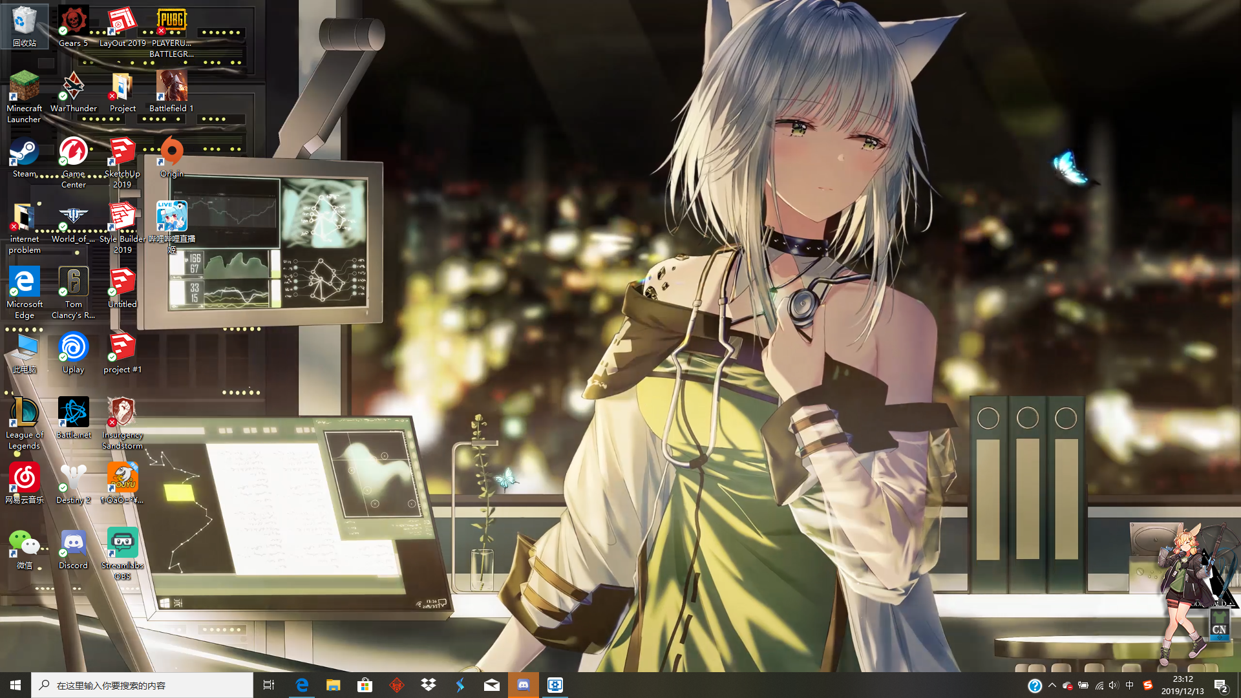Start Streamlabs OBS
This screenshot has width=1241, height=698.
[x=122, y=543]
